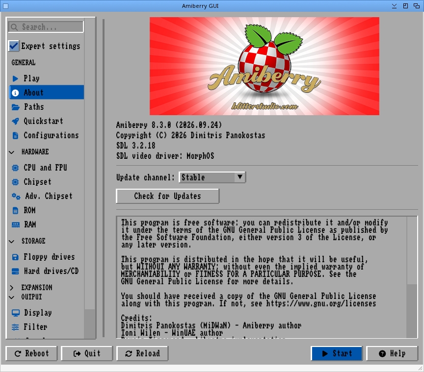Click the Play triangle icon in sidebar
Screen dimensions: 424x372
15,78
